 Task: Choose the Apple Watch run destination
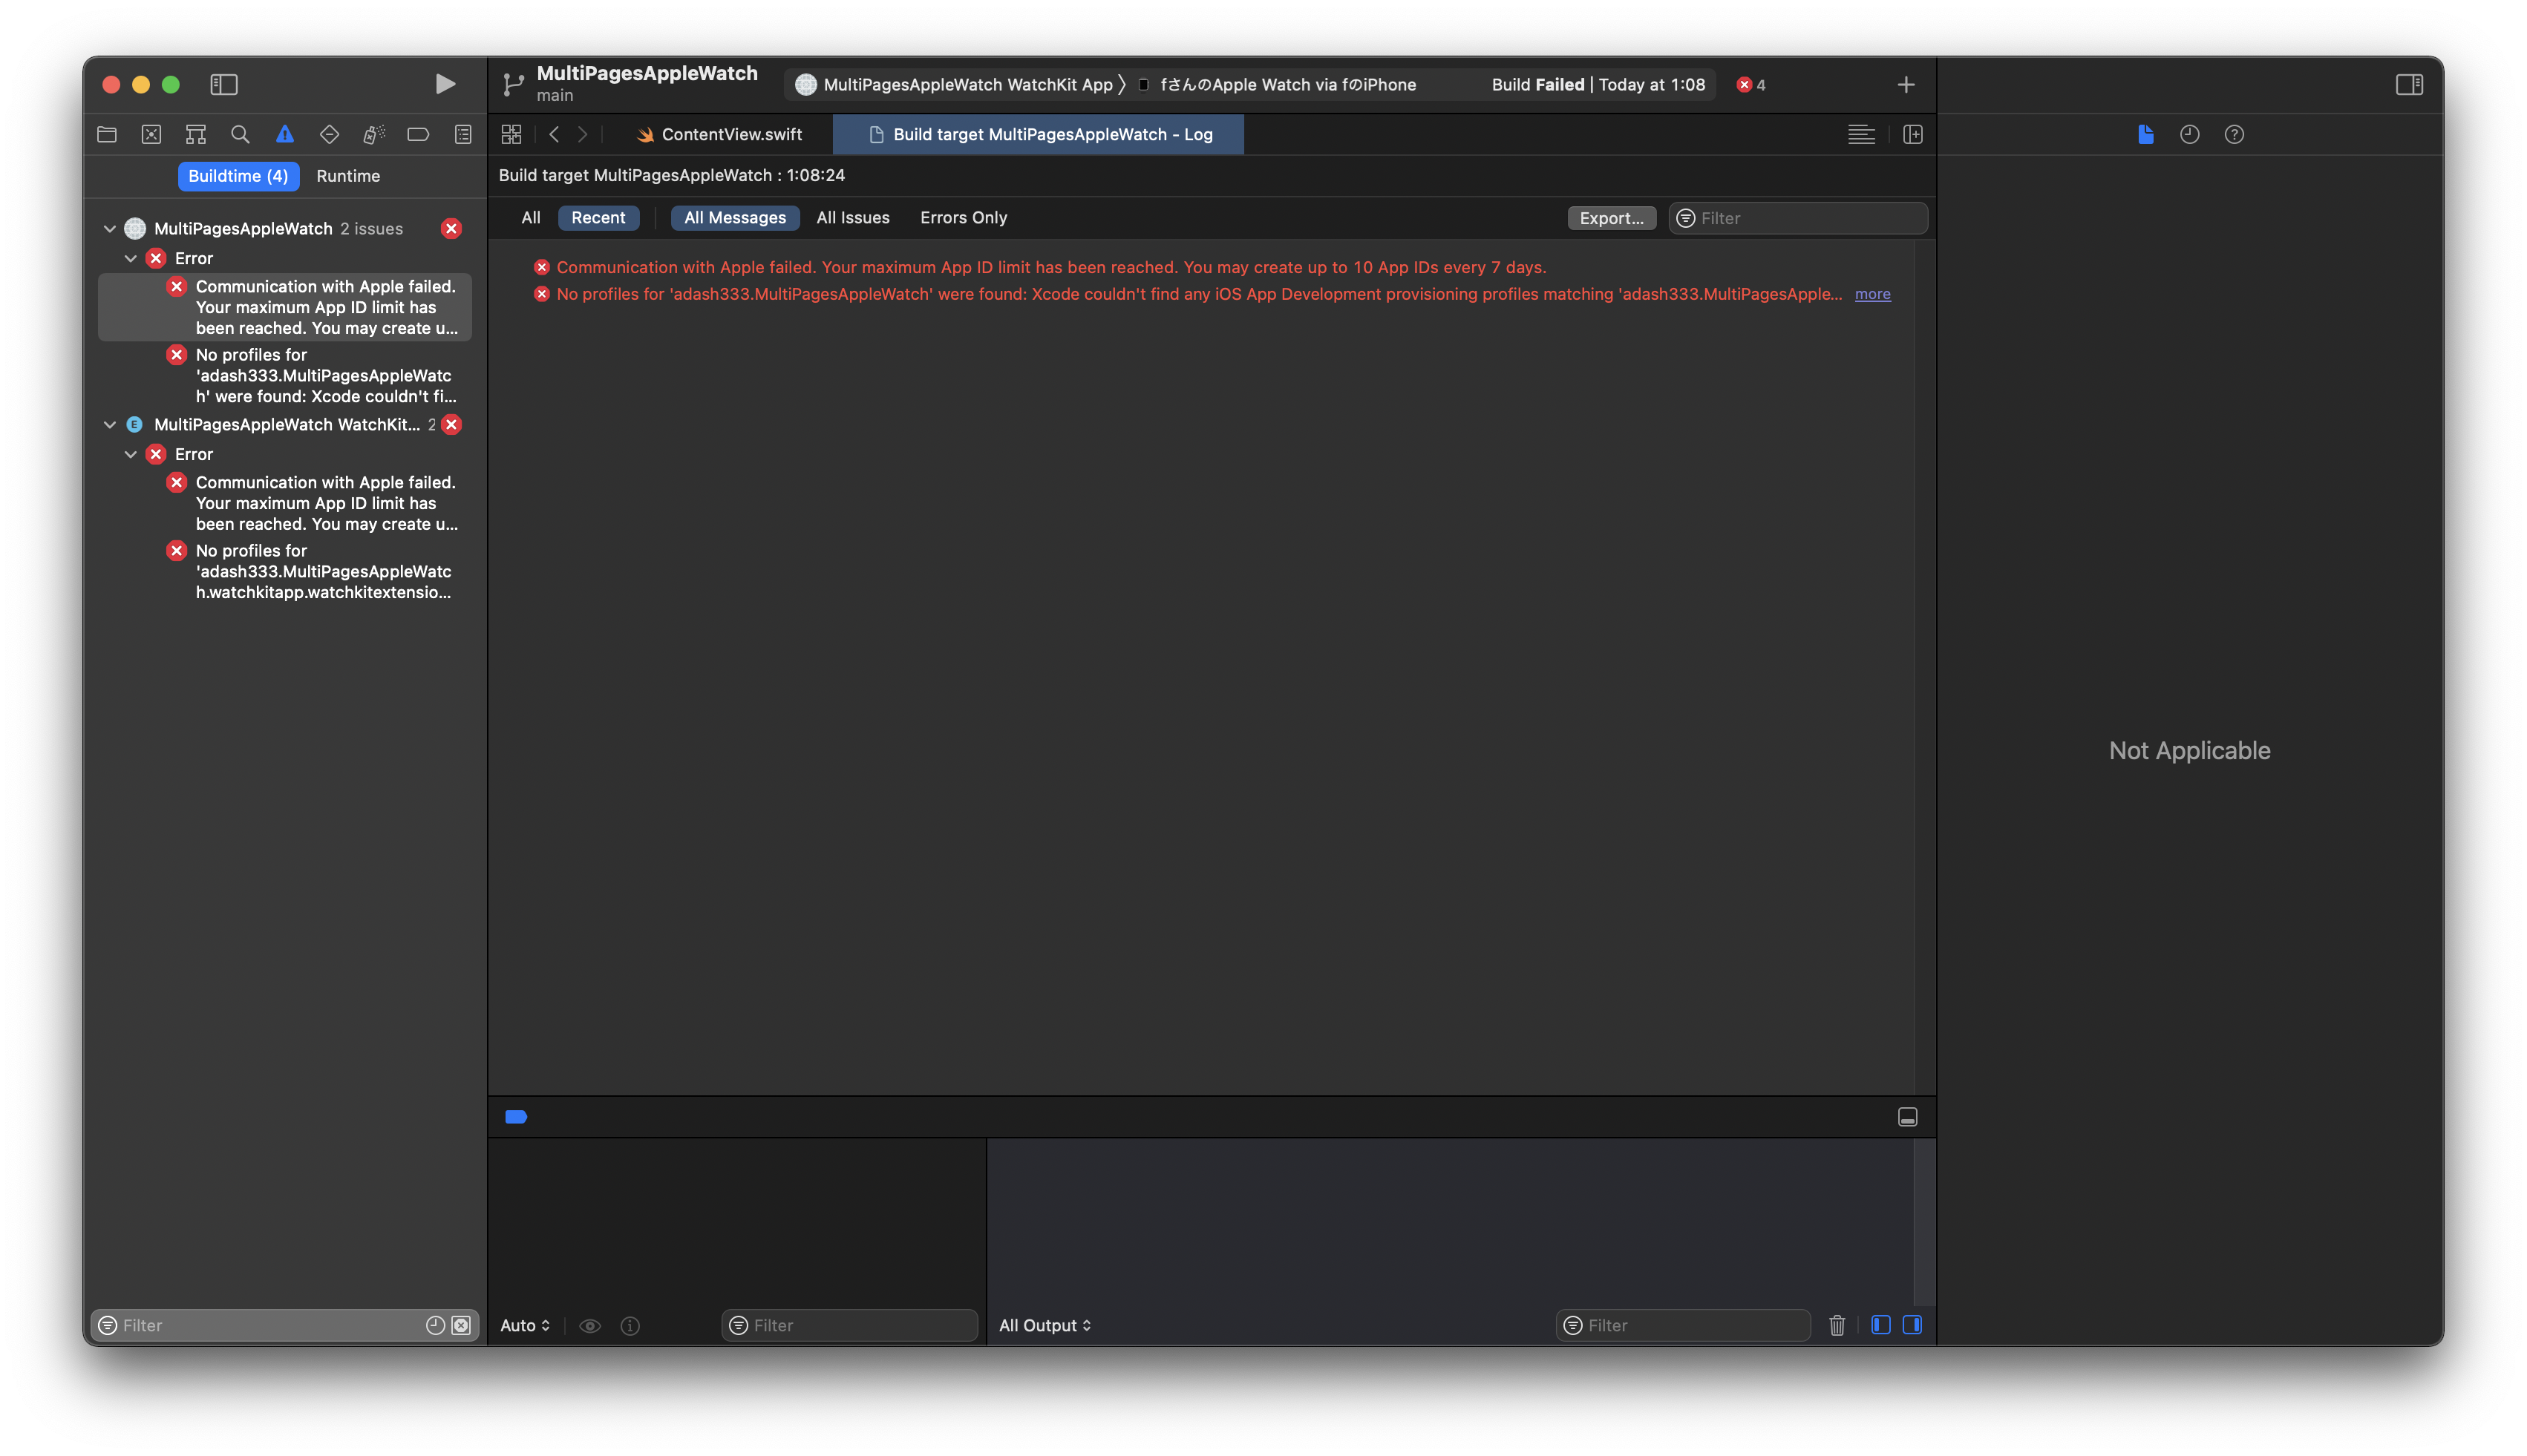pos(1278,85)
